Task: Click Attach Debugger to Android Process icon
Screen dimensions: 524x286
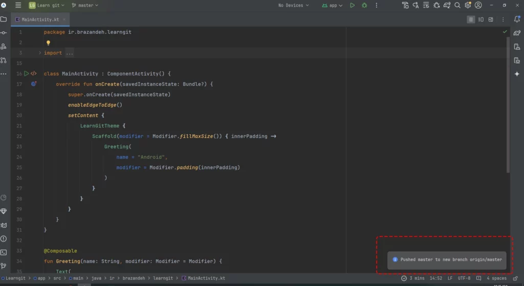Action: click(436, 5)
